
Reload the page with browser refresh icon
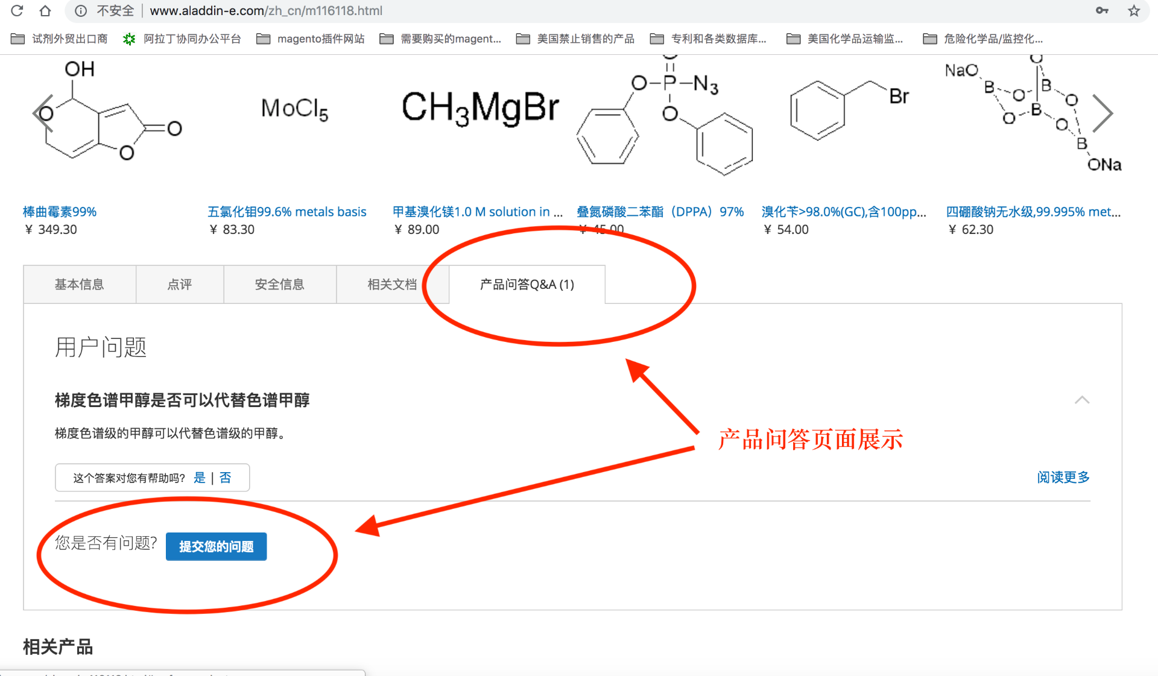[x=17, y=10]
